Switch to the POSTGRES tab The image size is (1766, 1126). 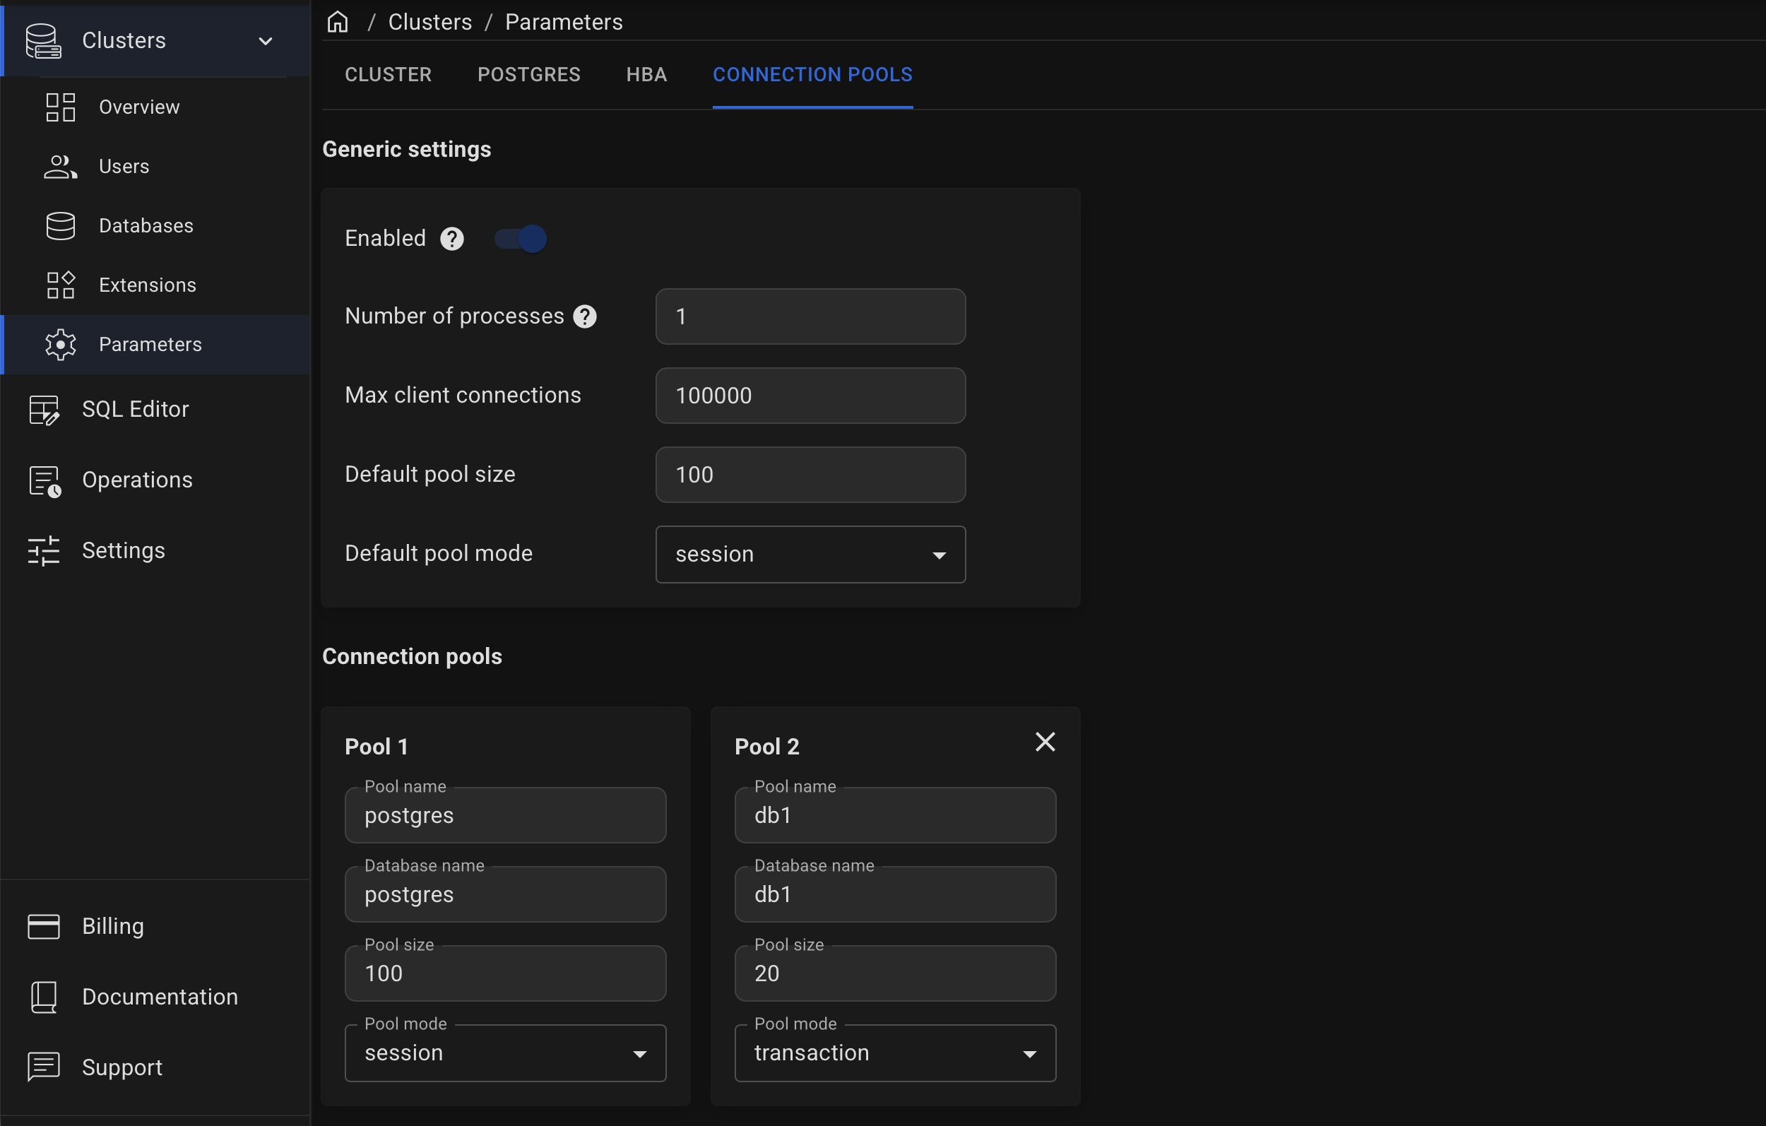coord(529,75)
